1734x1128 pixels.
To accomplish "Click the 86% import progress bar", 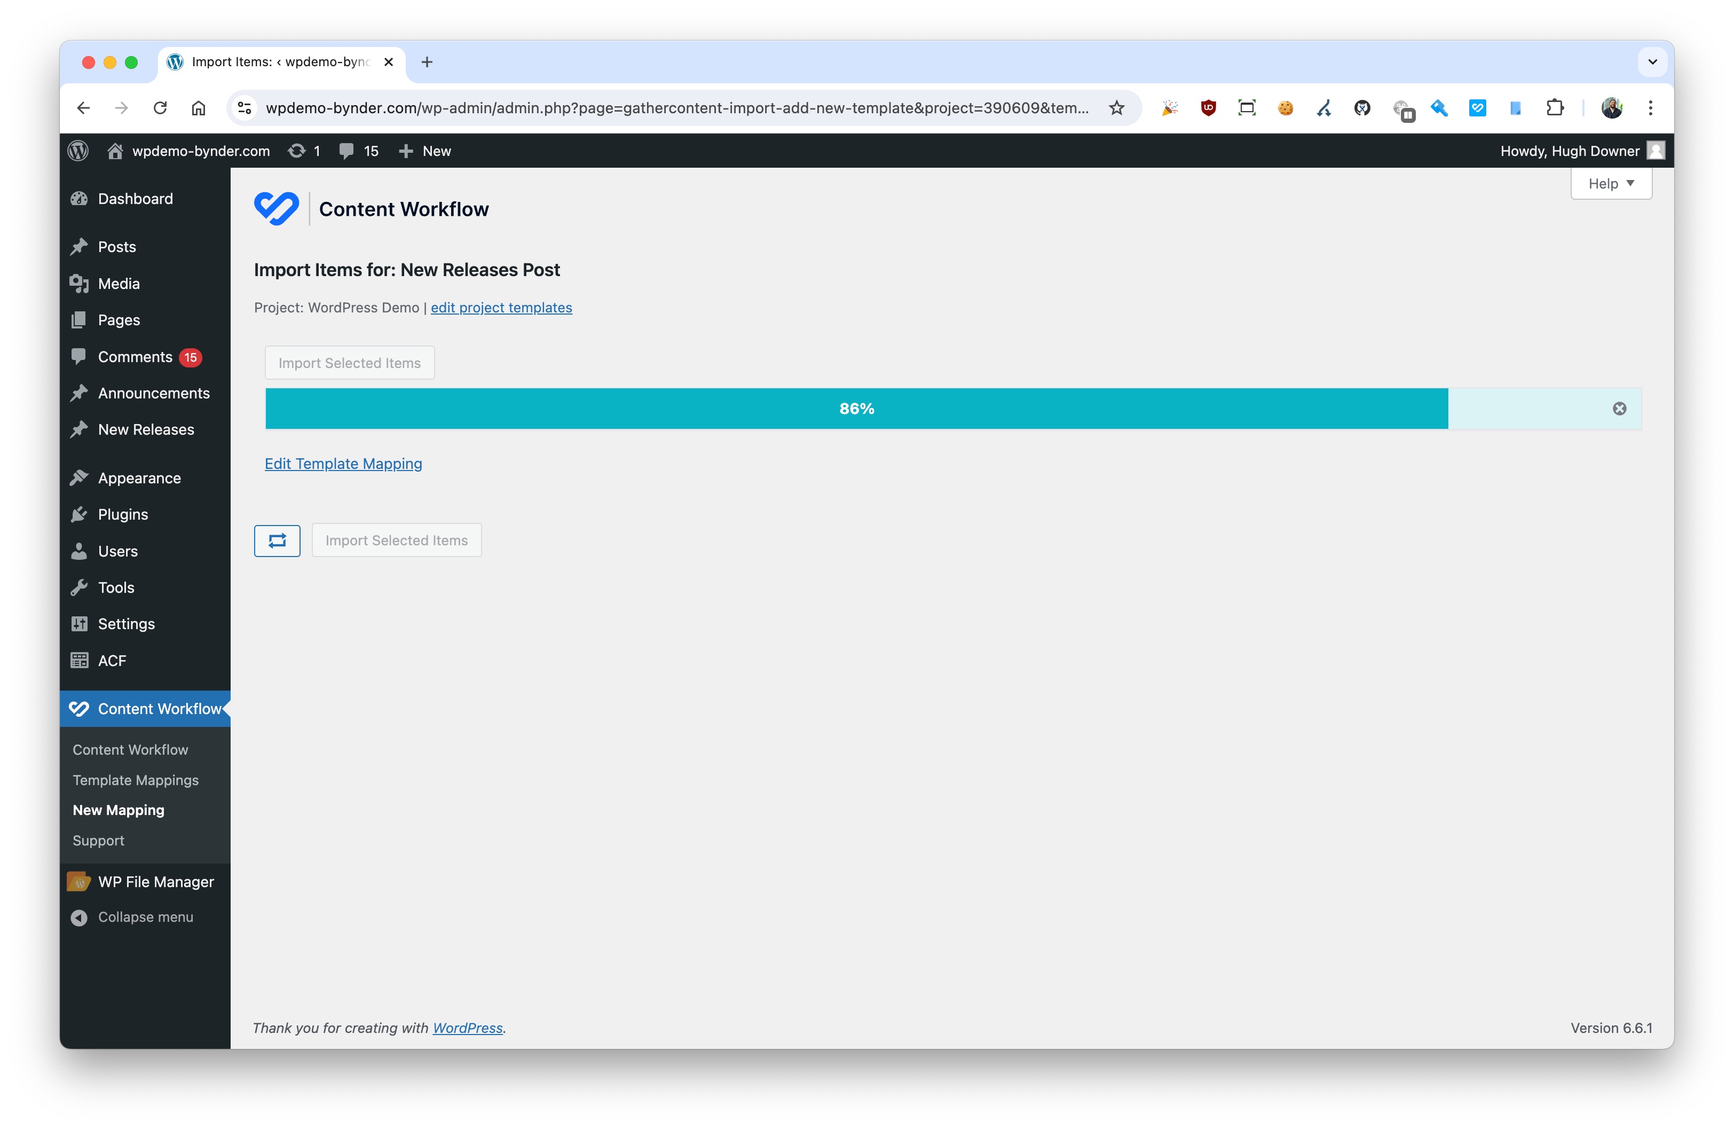I will click(x=857, y=409).
